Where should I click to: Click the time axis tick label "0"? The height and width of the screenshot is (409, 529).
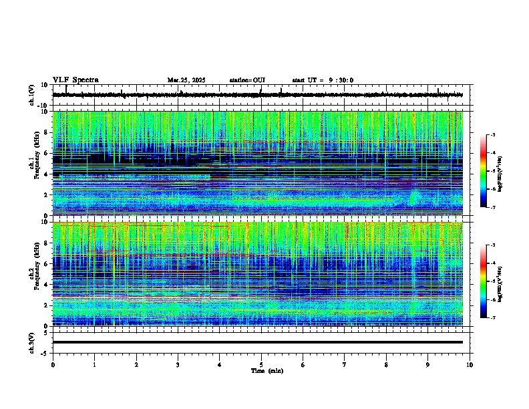[x=53, y=365]
